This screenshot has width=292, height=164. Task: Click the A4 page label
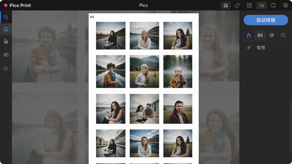pos(92,17)
